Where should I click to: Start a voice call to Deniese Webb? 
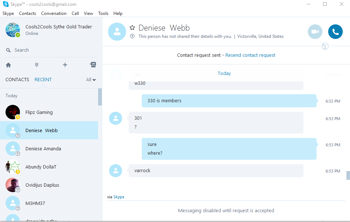point(335,32)
